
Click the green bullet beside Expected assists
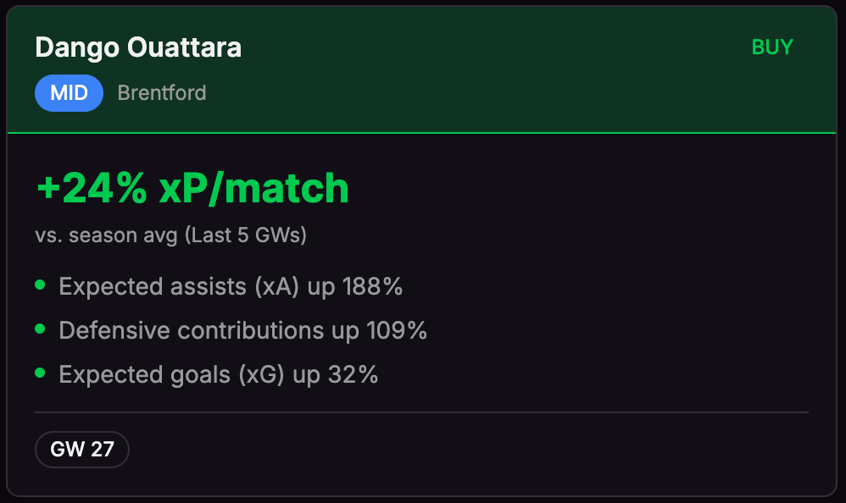pyautogui.click(x=40, y=285)
